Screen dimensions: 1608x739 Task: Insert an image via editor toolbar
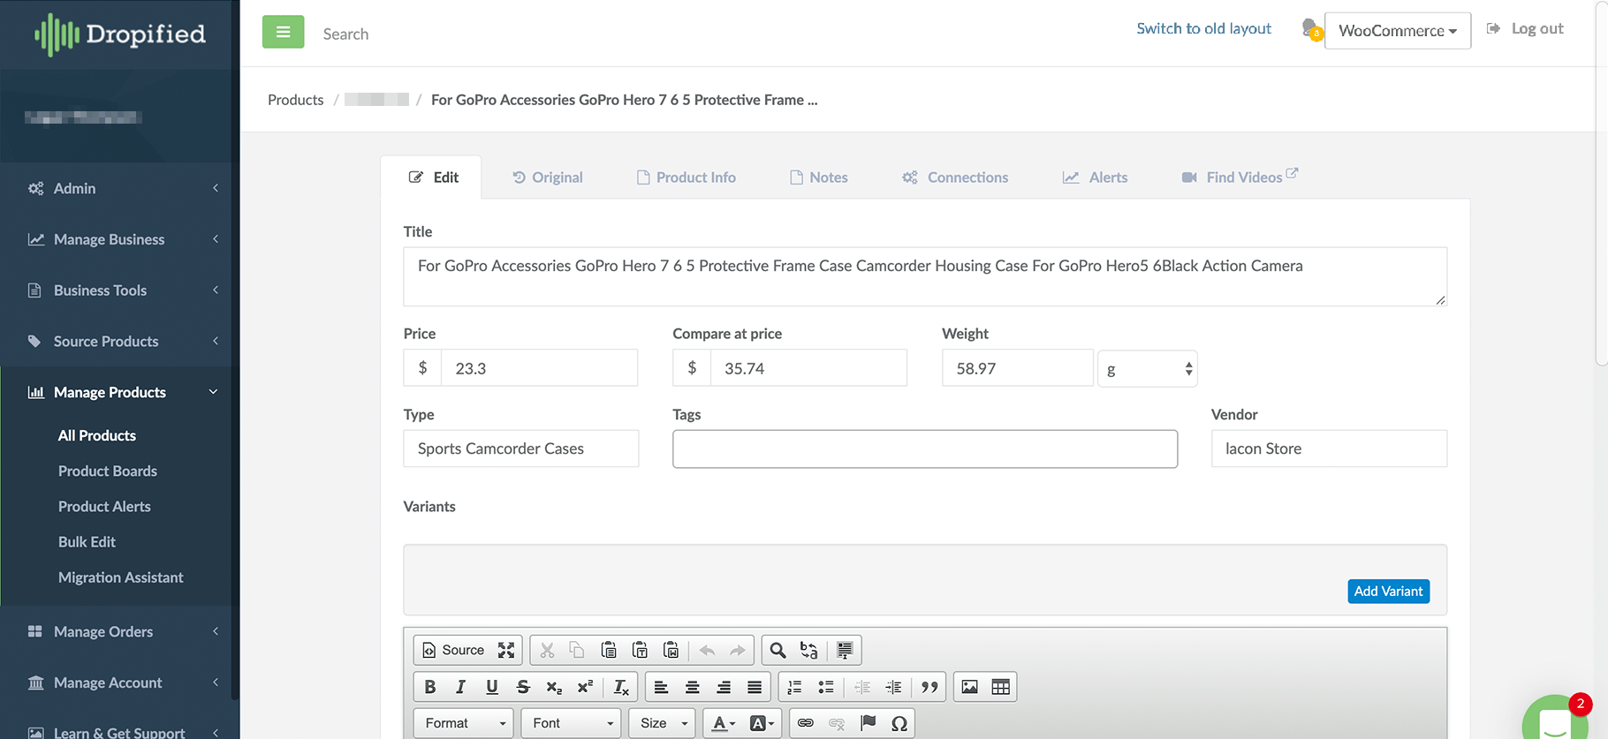pos(969,687)
